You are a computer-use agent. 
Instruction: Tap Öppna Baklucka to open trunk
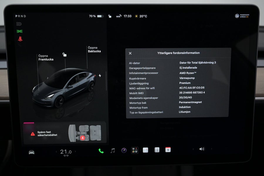tap(94, 49)
